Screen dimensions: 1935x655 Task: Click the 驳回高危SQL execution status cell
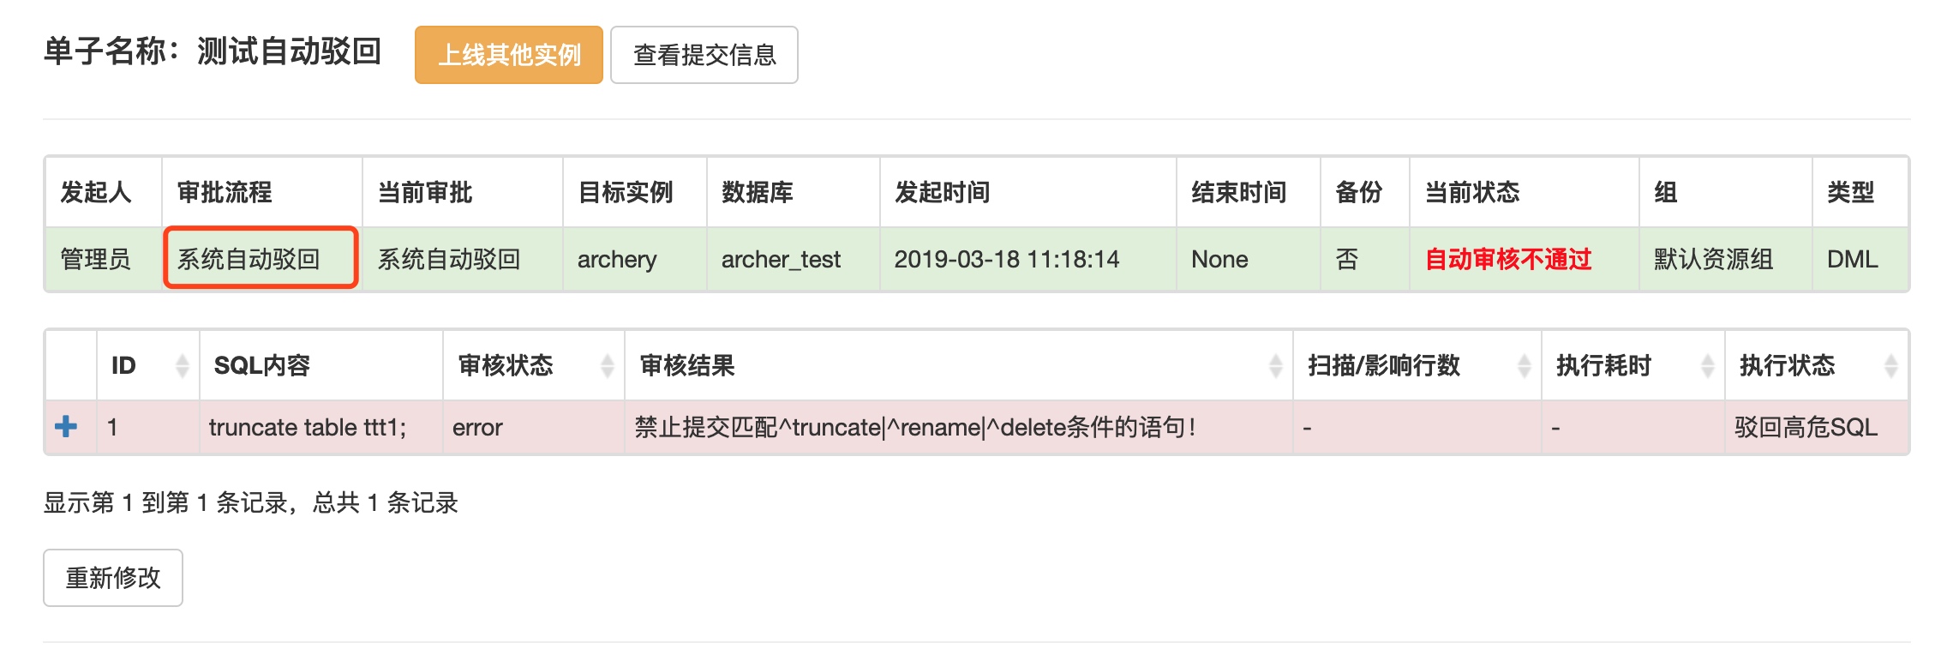(x=1806, y=427)
